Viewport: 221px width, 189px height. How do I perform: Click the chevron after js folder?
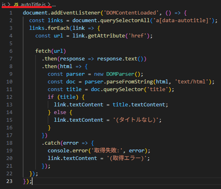(x=9, y=4)
